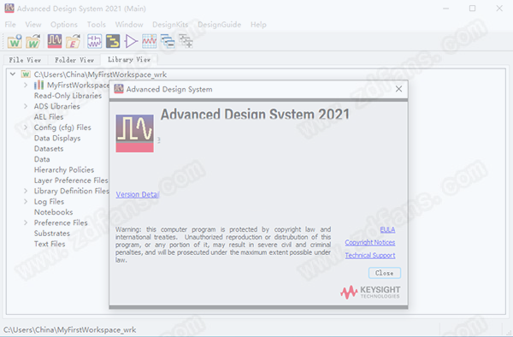
Task: Click the MyFirstWorkspace library bars icon
Action: [38, 85]
